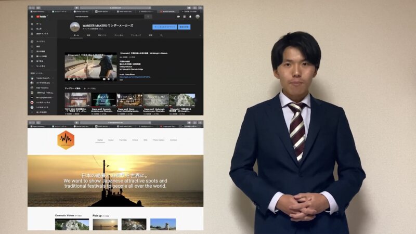Open the TOKYO WALK uploads thumbnail
The image size is (416, 234).
click(77, 100)
